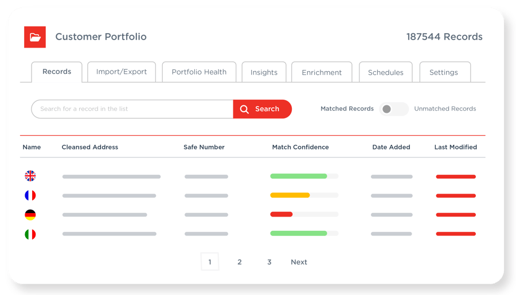Click the United Kingdom flag icon
Viewport: 516px width, 295px height.
coord(30,176)
